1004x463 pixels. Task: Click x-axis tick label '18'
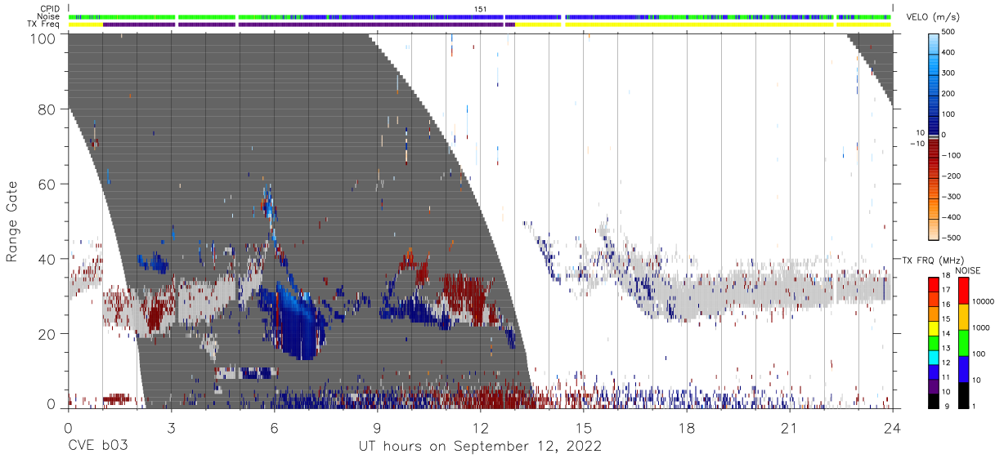[x=687, y=427]
